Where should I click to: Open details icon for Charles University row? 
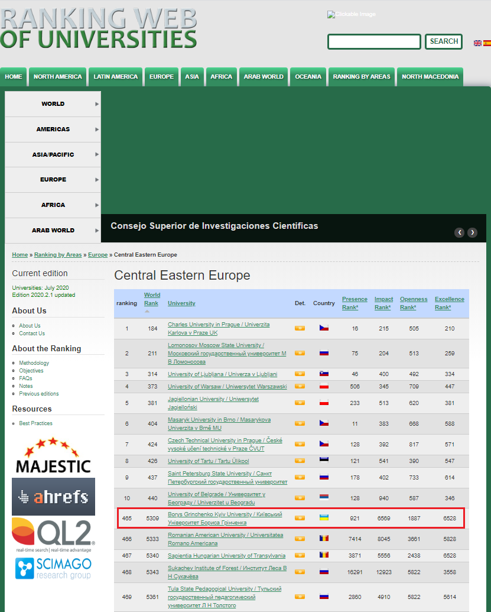coord(300,328)
